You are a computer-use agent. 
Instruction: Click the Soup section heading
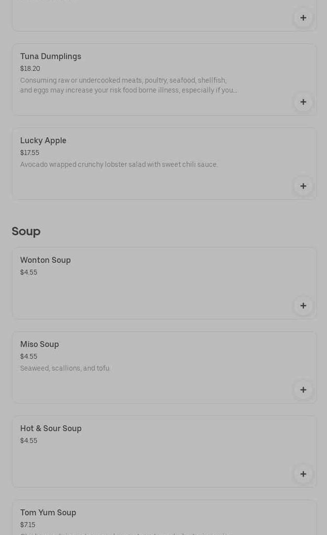tap(26, 231)
